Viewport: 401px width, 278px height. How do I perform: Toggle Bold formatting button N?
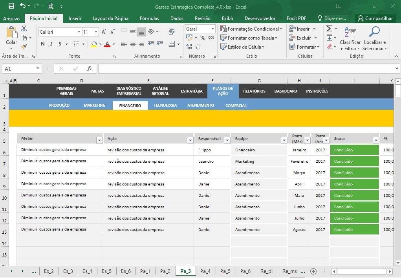[43, 44]
